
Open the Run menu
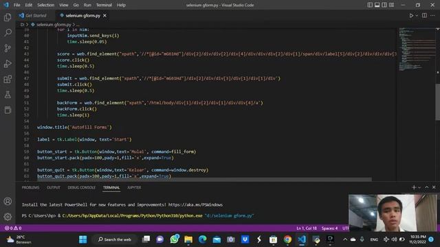click(x=87, y=5)
